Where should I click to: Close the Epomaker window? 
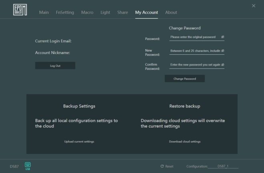(x=254, y=6)
